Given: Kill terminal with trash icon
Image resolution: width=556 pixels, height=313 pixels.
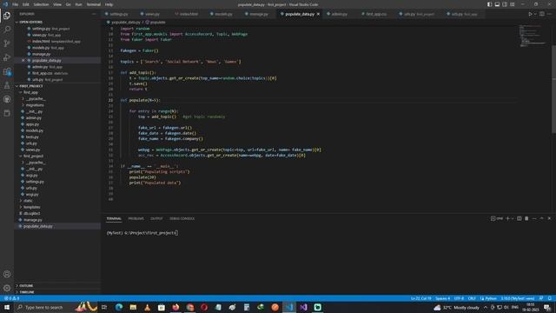Looking at the screenshot, I should 526,218.
